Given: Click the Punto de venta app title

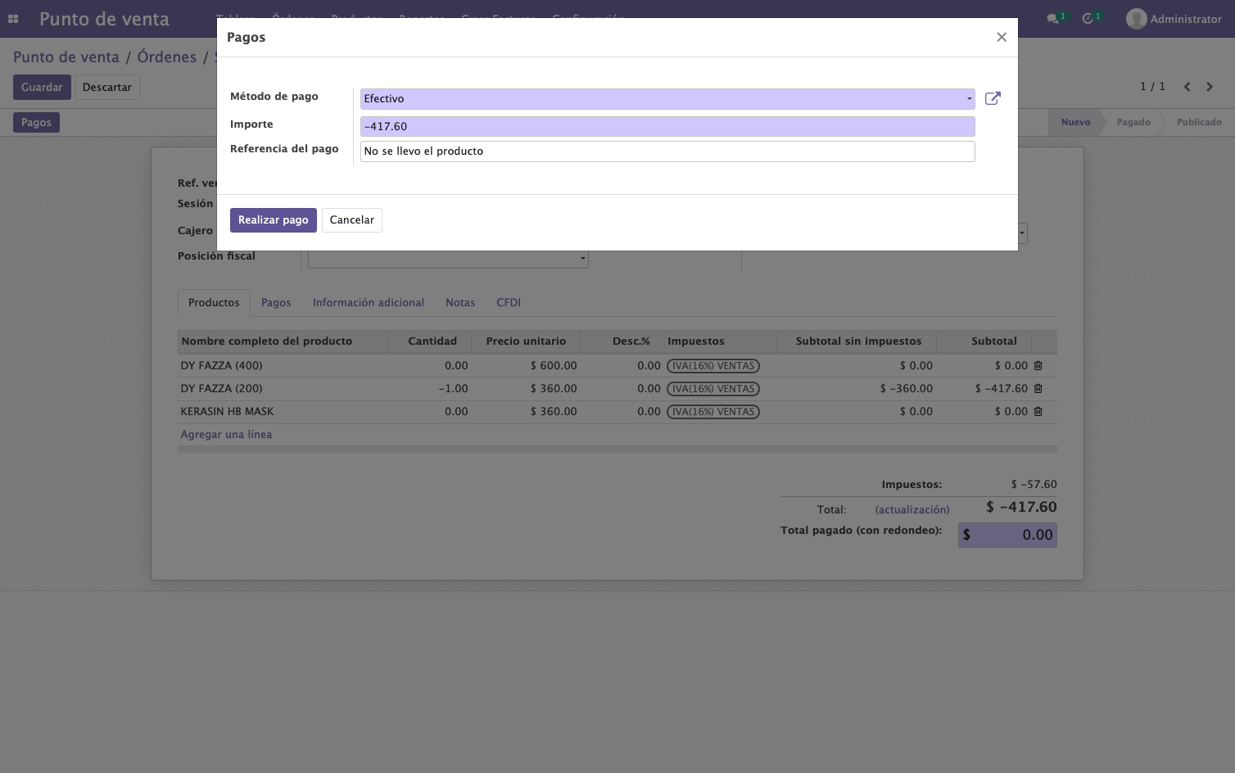Looking at the screenshot, I should point(104,19).
